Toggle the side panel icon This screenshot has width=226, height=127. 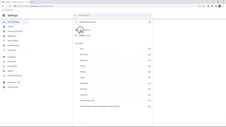click(x=216, y=6)
